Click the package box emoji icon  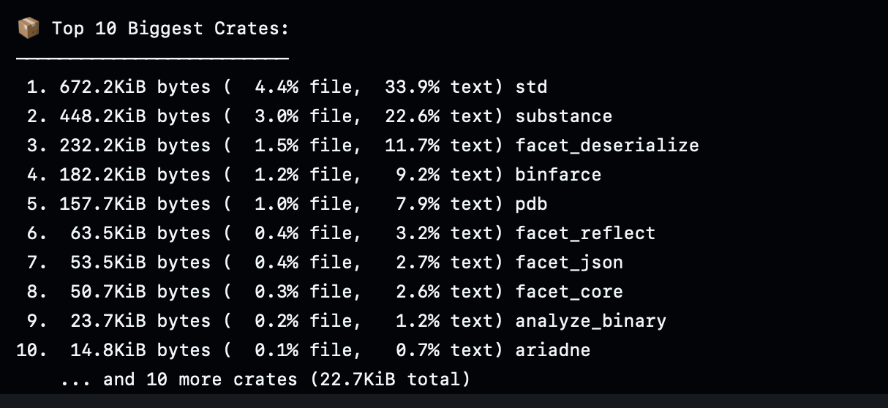pyautogui.click(x=28, y=29)
